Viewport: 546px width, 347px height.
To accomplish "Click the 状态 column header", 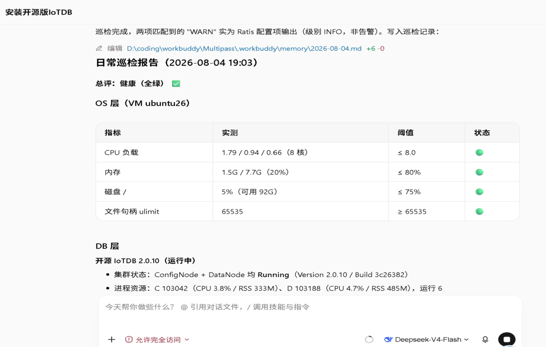I will point(482,133).
